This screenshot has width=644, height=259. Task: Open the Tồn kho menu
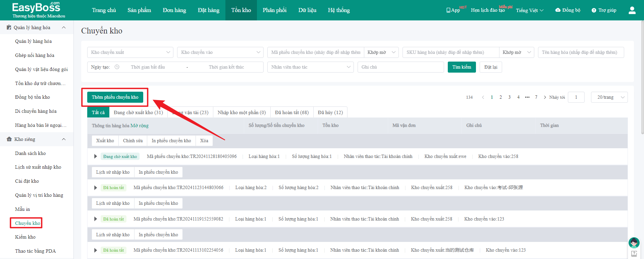(241, 10)
